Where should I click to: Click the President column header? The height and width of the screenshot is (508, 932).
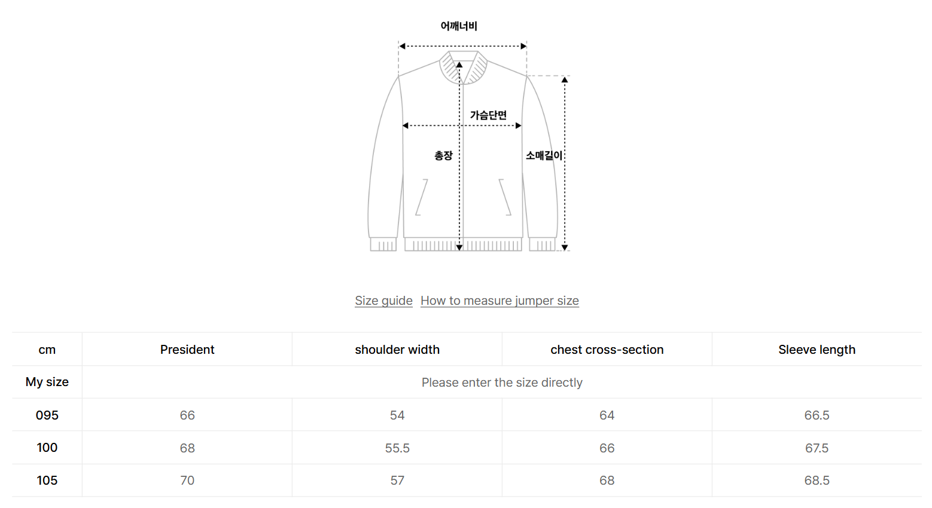[x=187, y=350]
